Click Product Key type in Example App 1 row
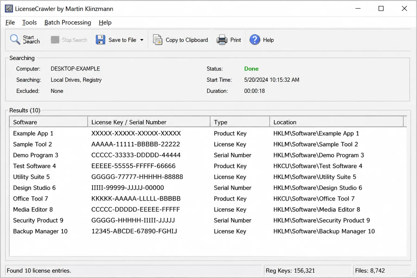Screen dimensions: 417x278 (x=230, y=133)
